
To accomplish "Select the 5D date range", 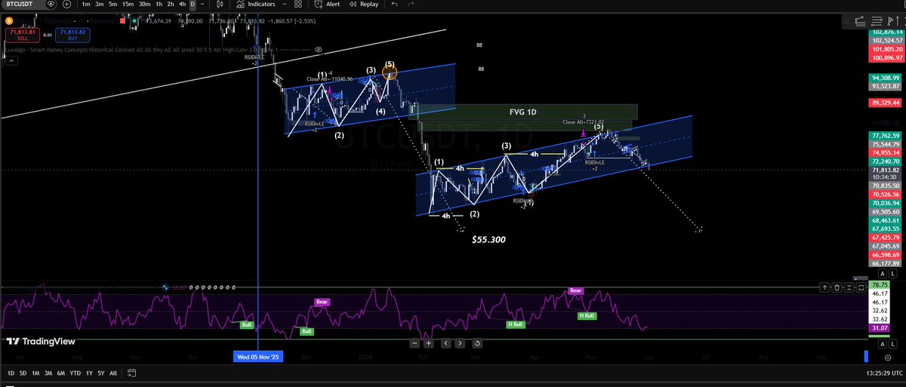I will [23, 373].
